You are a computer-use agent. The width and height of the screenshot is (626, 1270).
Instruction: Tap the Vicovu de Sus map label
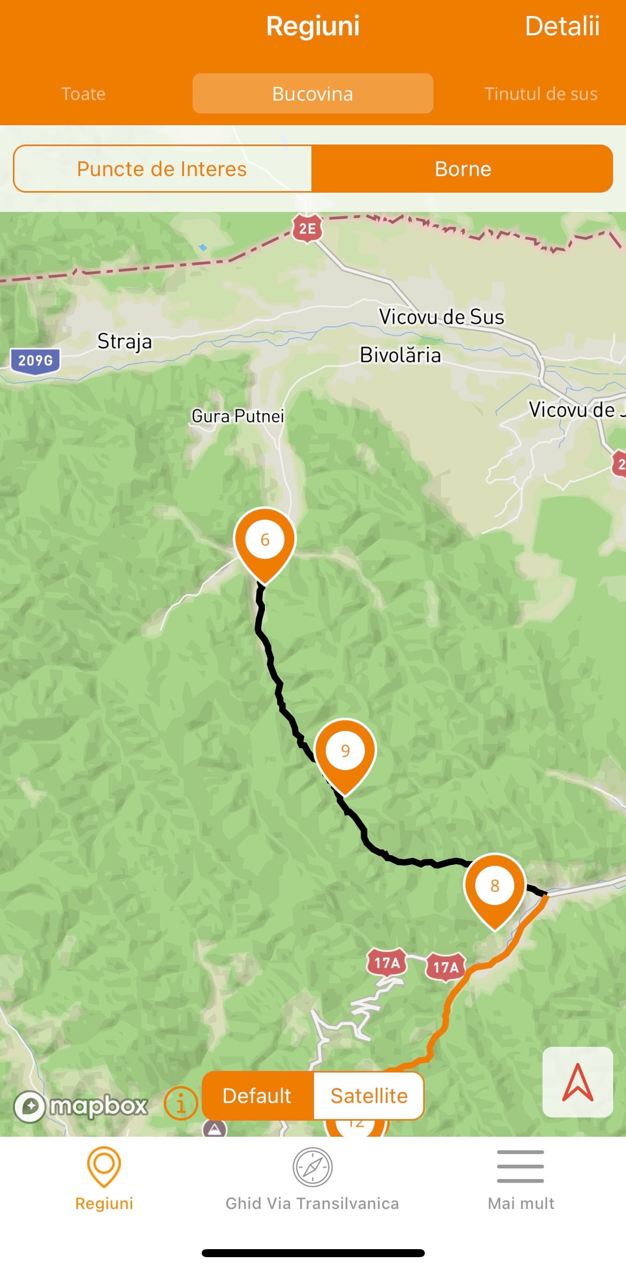pyautogui.click(x=441, y=317)
